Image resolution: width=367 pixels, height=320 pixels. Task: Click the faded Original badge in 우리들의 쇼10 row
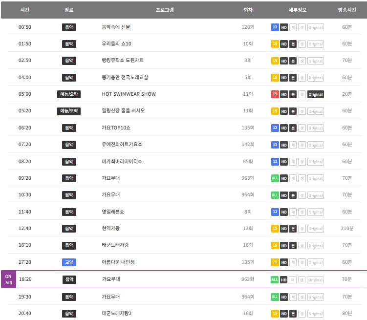click(316, 44)
